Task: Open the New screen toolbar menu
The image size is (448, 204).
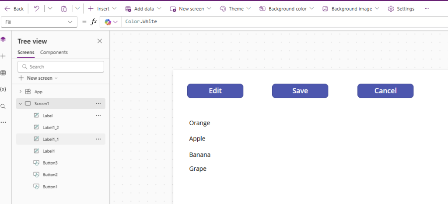Action: click(x=191, y=9)
